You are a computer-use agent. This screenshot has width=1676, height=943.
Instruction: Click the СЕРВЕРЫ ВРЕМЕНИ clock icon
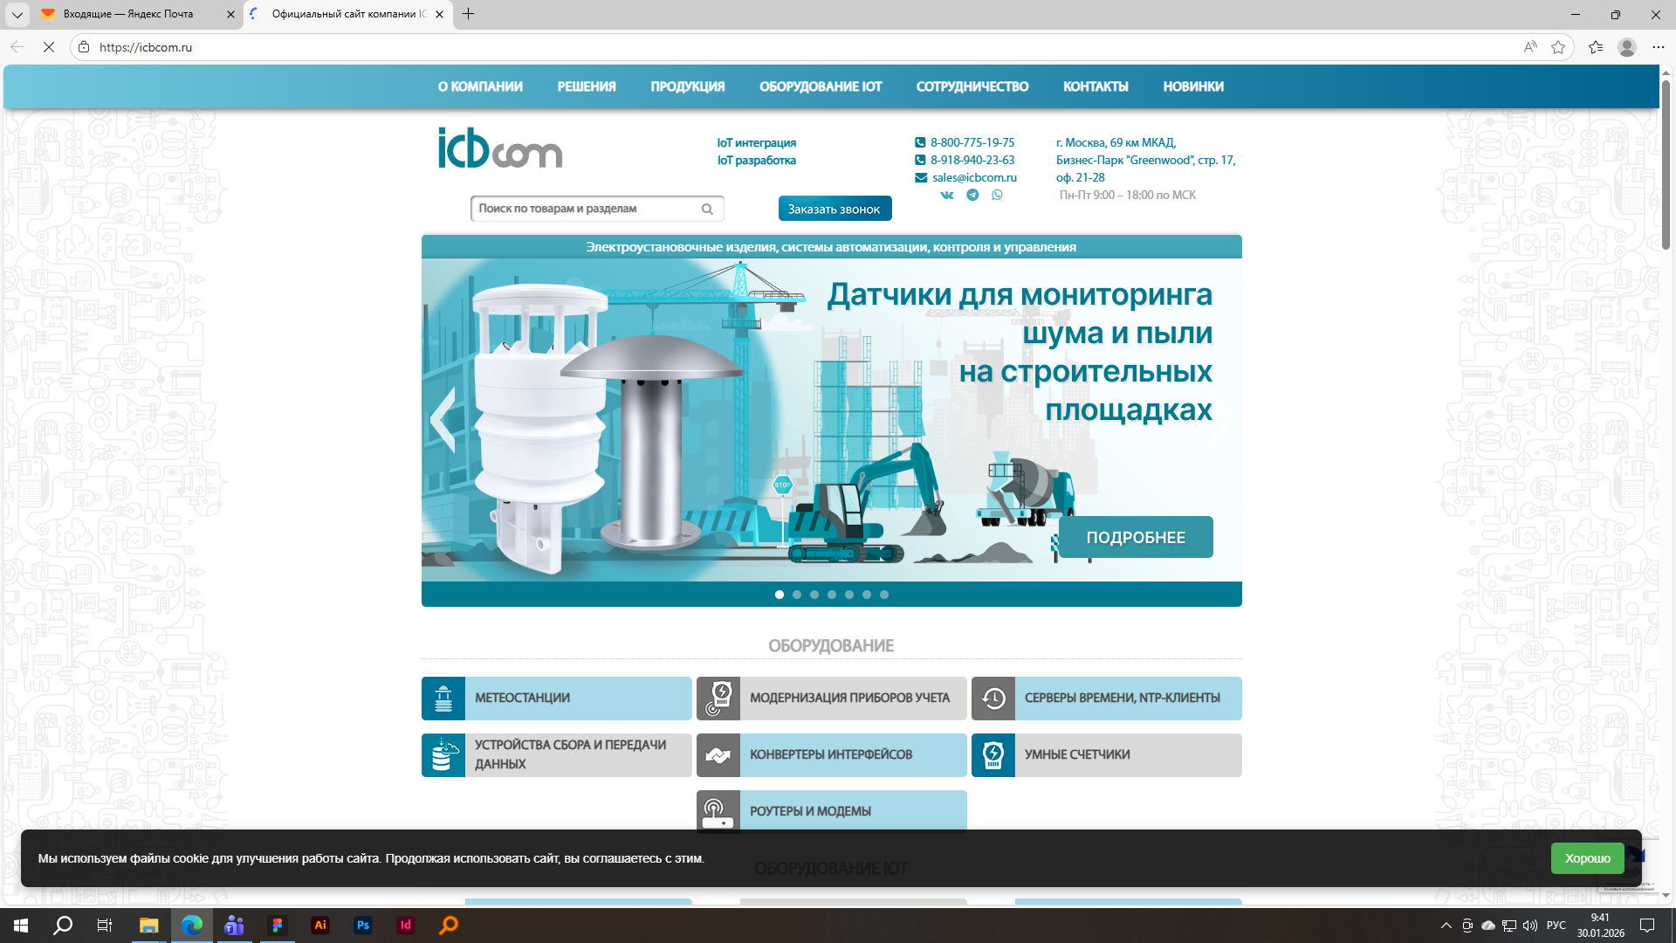point(993,699)
